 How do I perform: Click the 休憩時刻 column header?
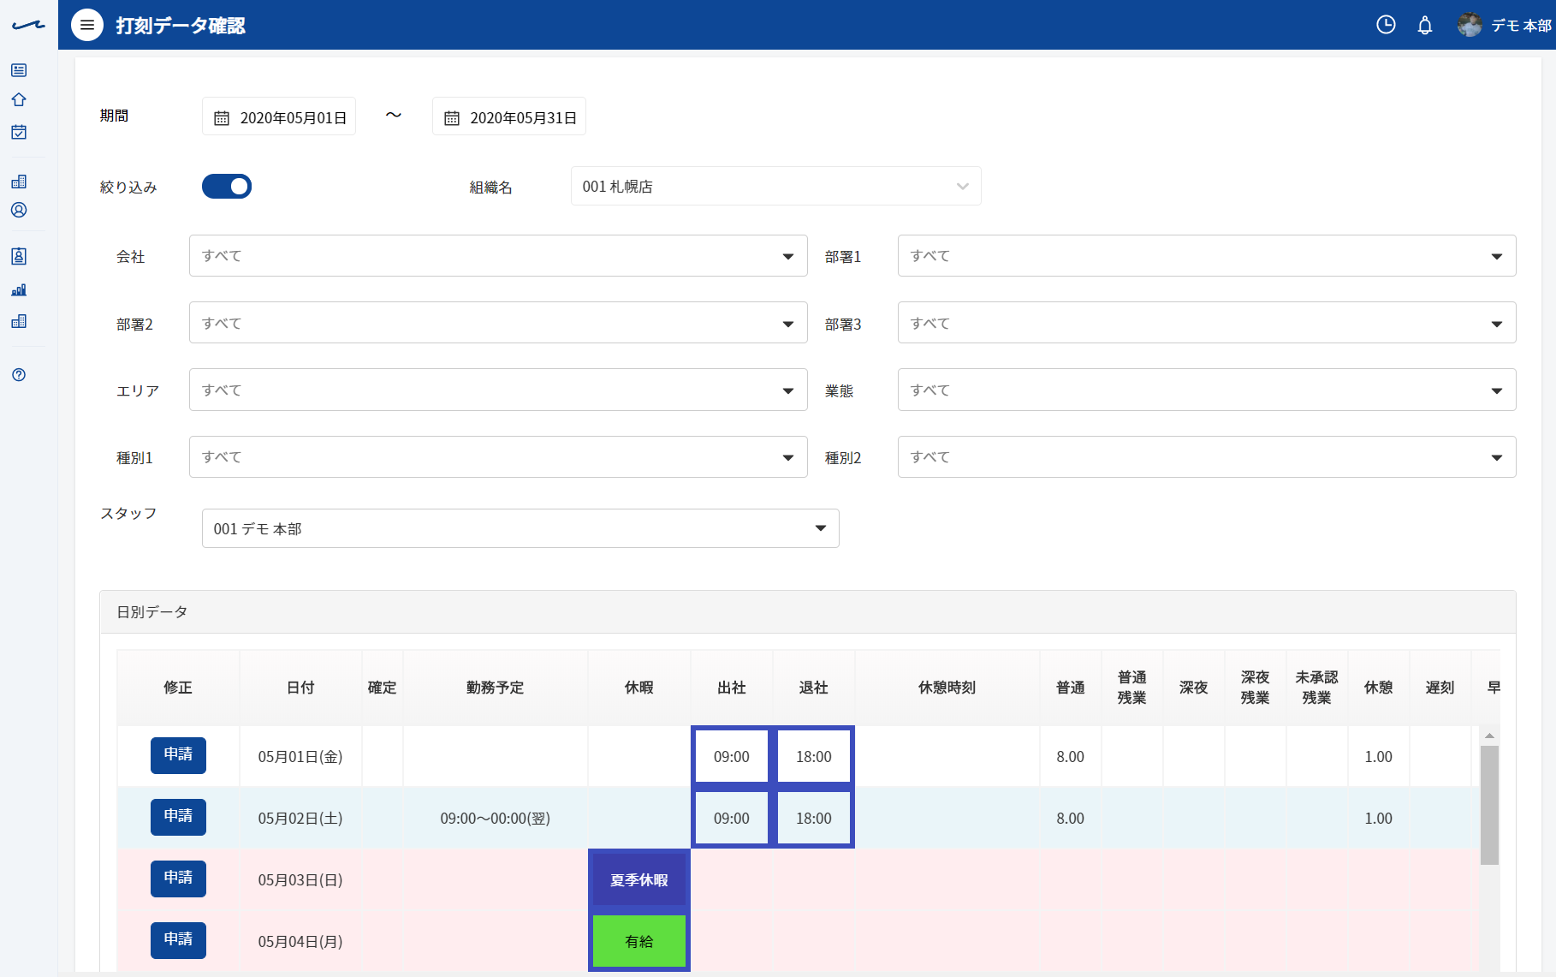point(947,688)
